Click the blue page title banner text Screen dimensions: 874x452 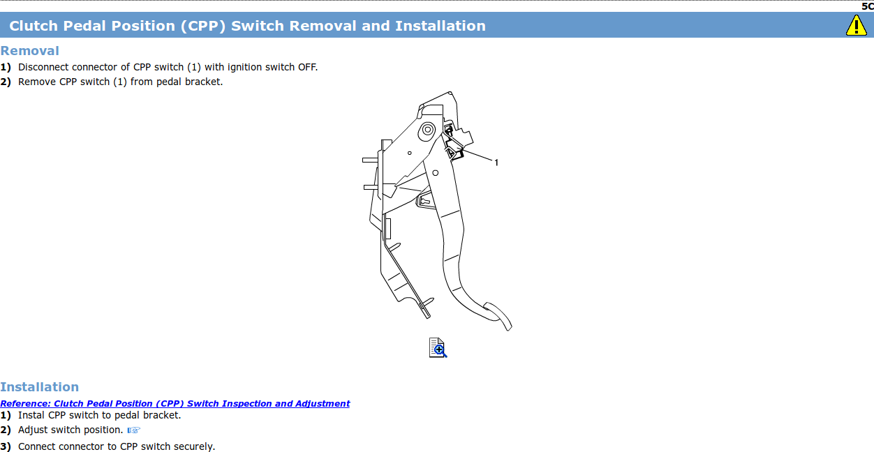247,26
